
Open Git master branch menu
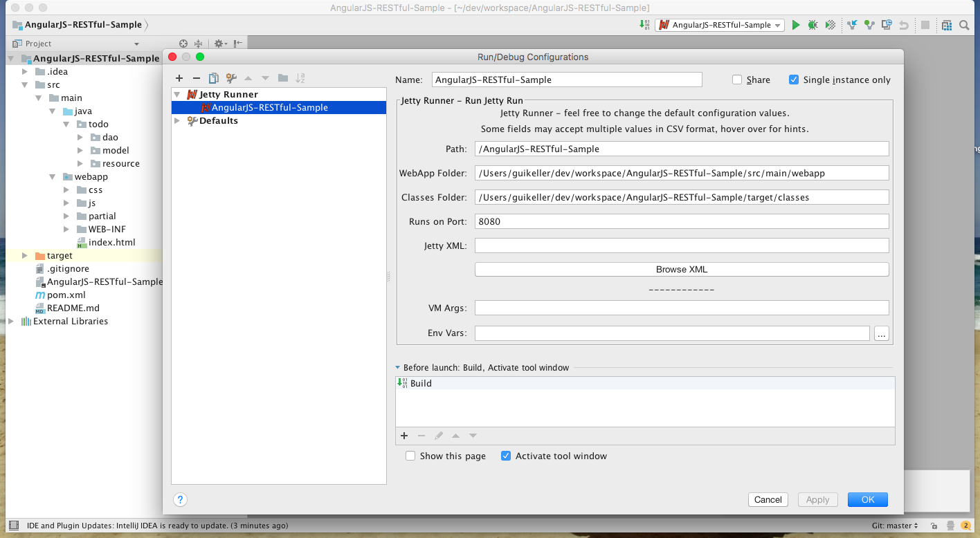[x=896, y=526]
